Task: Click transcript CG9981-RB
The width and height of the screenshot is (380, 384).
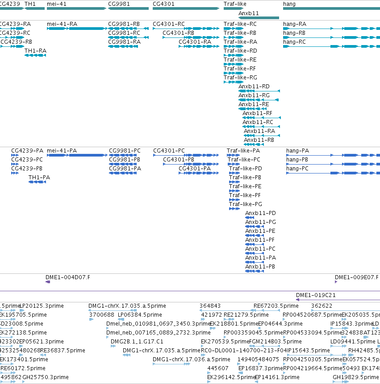Action: (x=124, y=24)
